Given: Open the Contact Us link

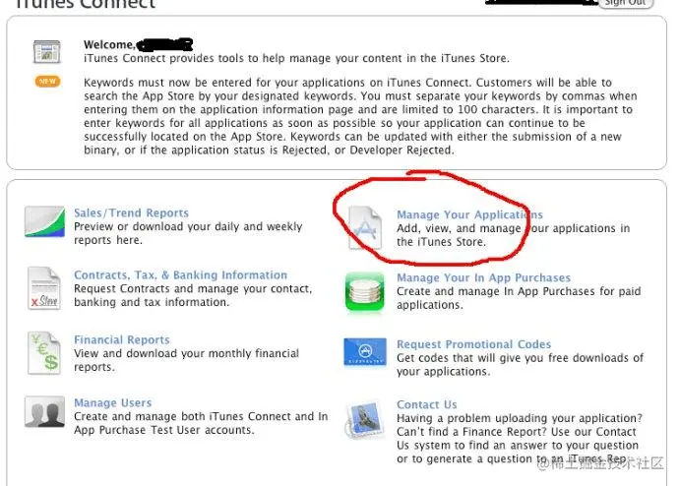Looking at the screenshot, I should click(x=426, y=404).
